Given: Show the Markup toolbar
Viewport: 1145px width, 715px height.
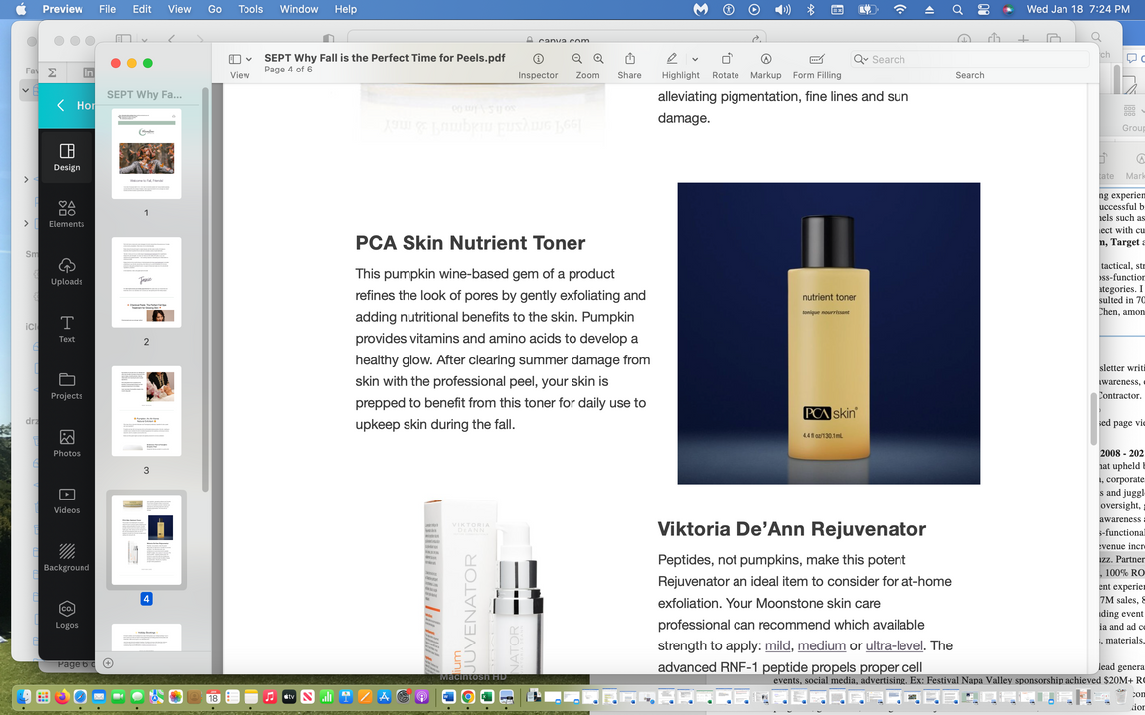Looking at the screenshot, I should click(x=765, y=60).
